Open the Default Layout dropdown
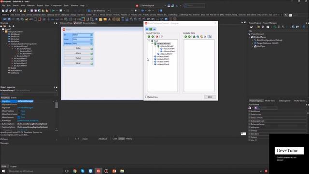309x174 pixels. pos(165,6)
